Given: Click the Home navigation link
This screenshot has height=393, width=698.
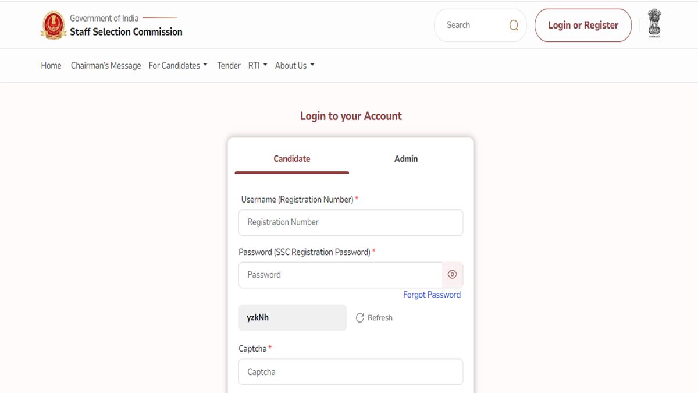Looking at the screenshot, I should coord(51,65).
